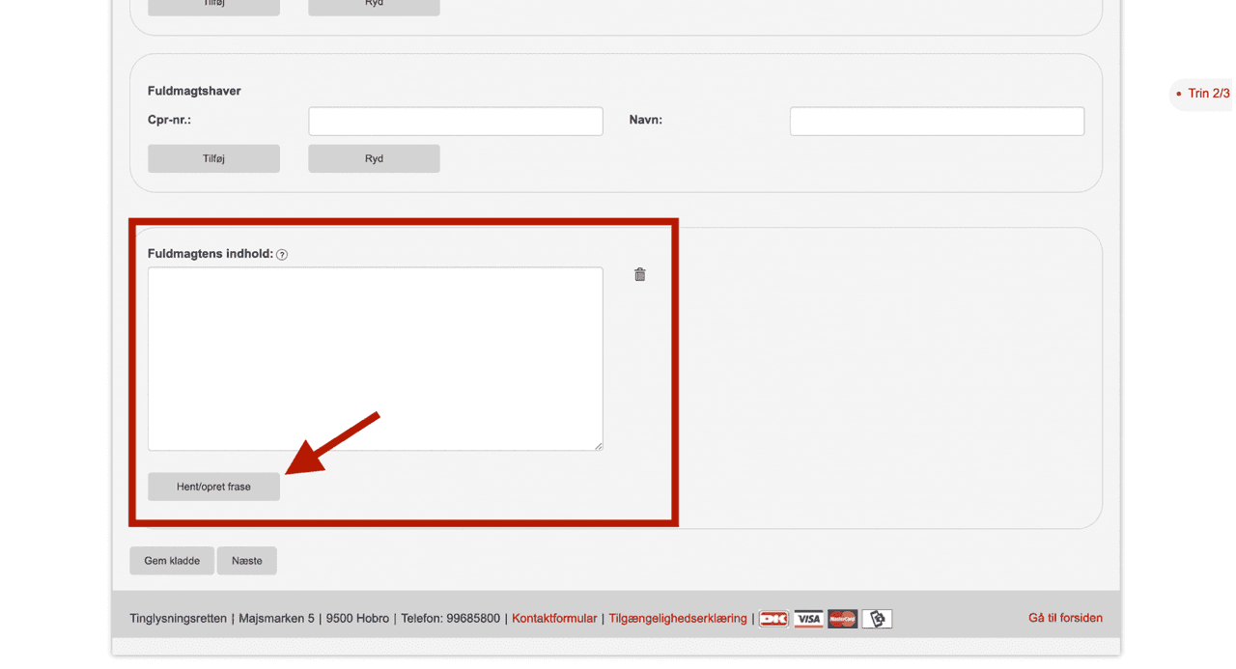Continue with the Næste button

pyautogui.click(x=247, y=561)
